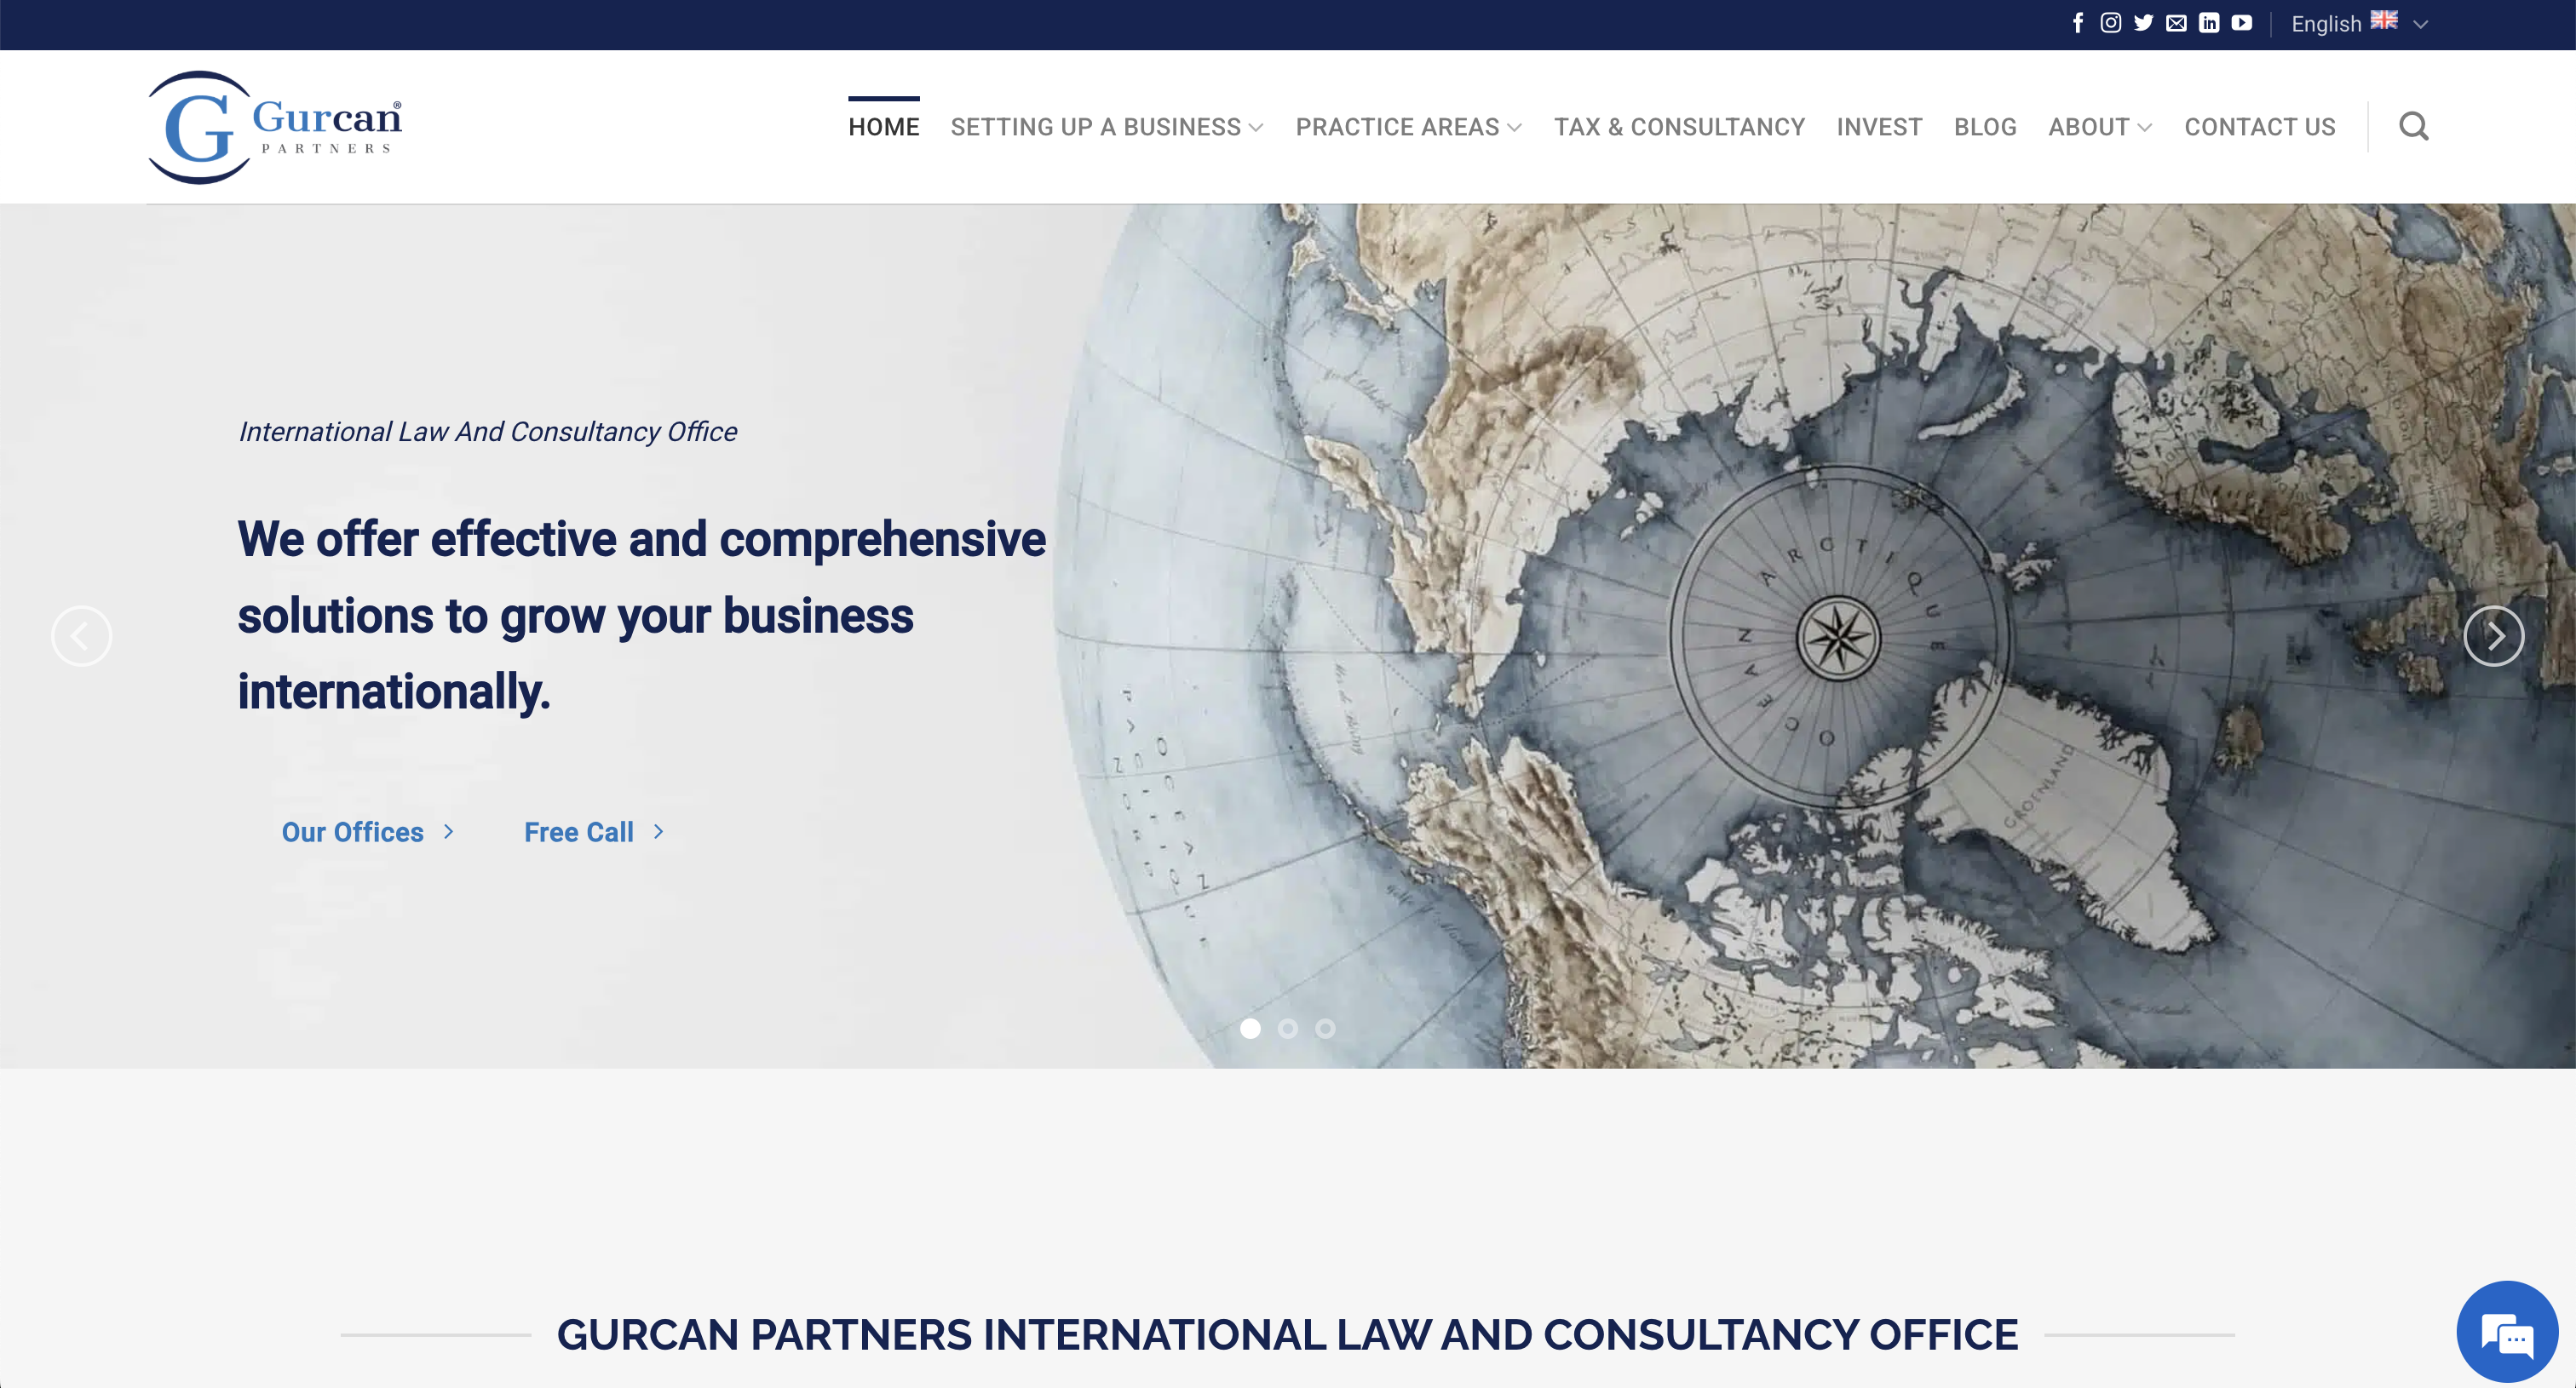The width and height of the screenshot is (2576, 1388).
Task: Open the YouTube social icon
Action: [2242, 23]
